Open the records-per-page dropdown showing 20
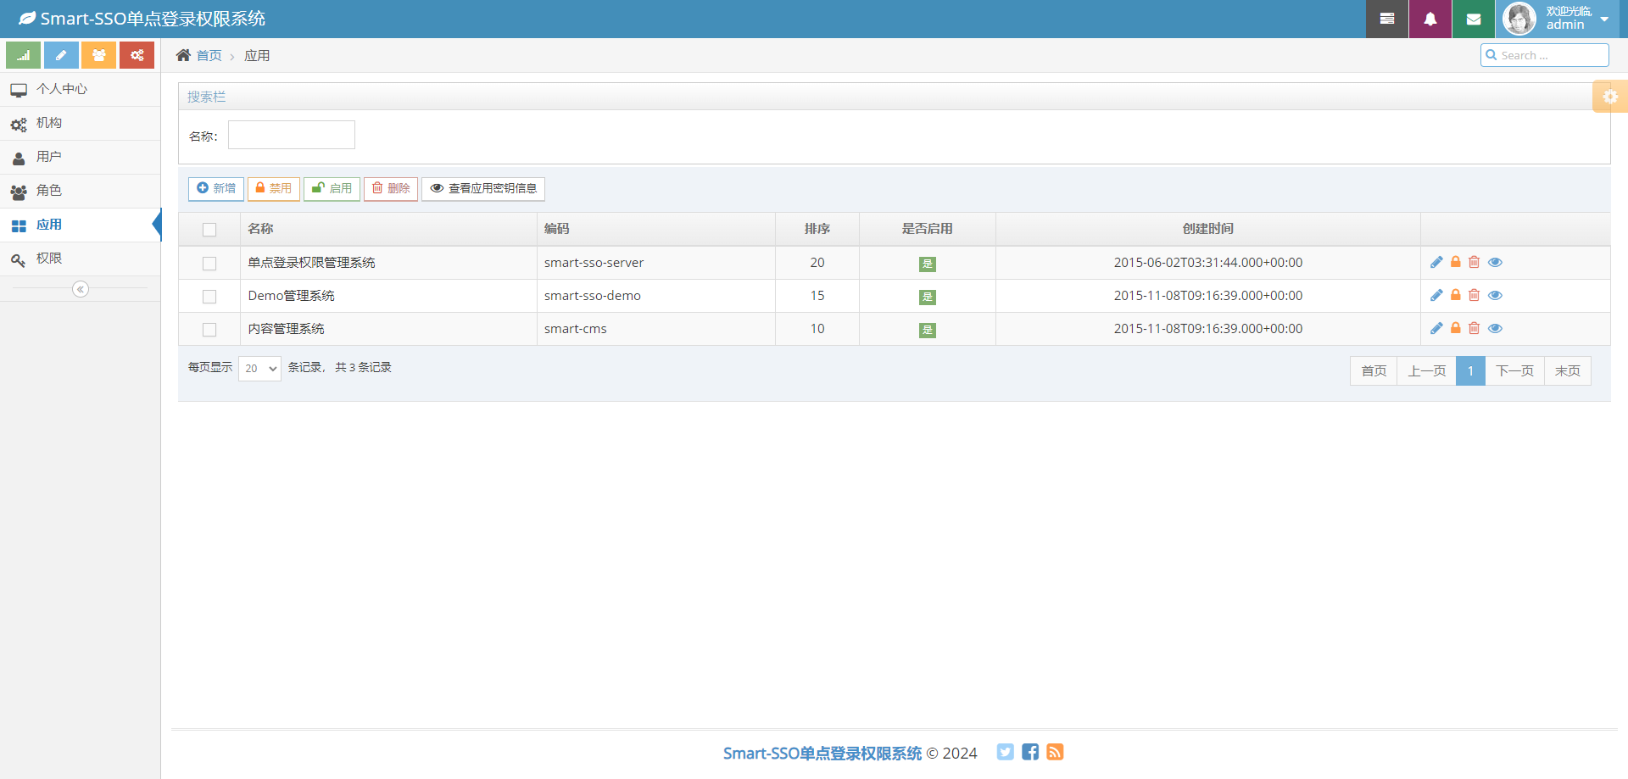Image resolution: width=1628 pixels, height=779 pixels. click(x=259, y=368)
